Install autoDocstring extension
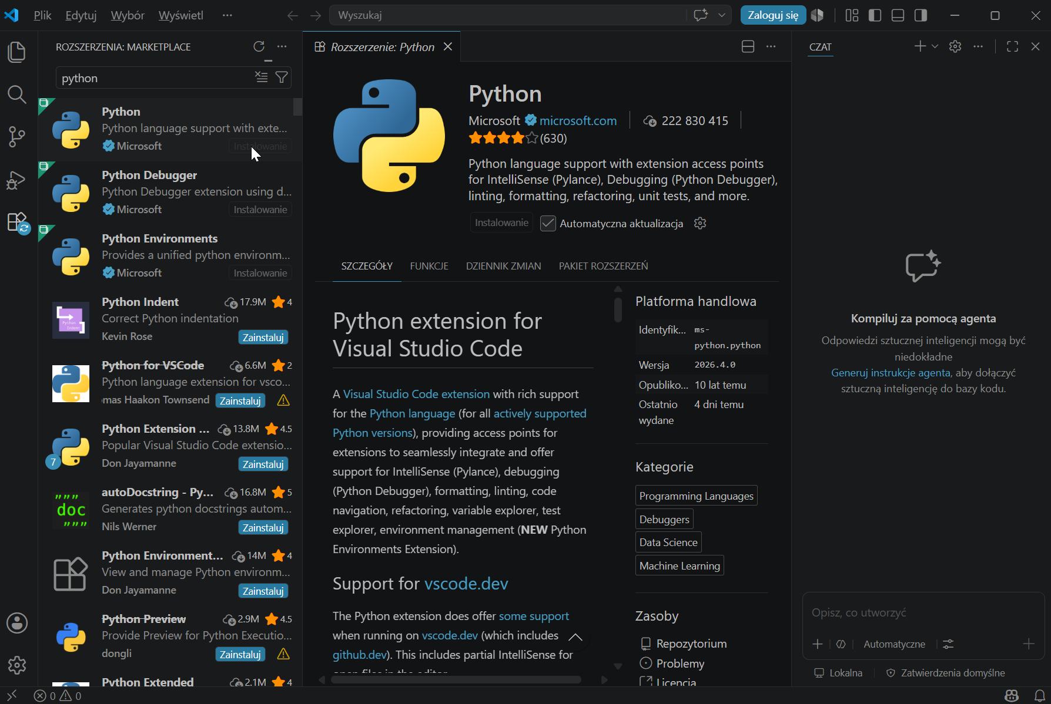This screenshot has width=1051, height=704. pyautogui.click(x=263, y=528)
